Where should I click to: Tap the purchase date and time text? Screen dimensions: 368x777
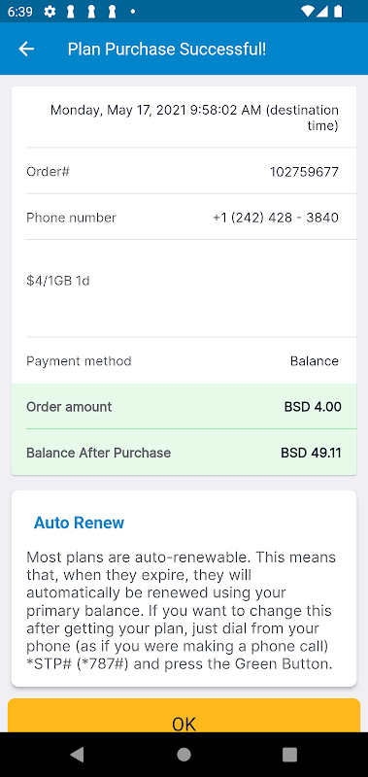click(194, 118)
